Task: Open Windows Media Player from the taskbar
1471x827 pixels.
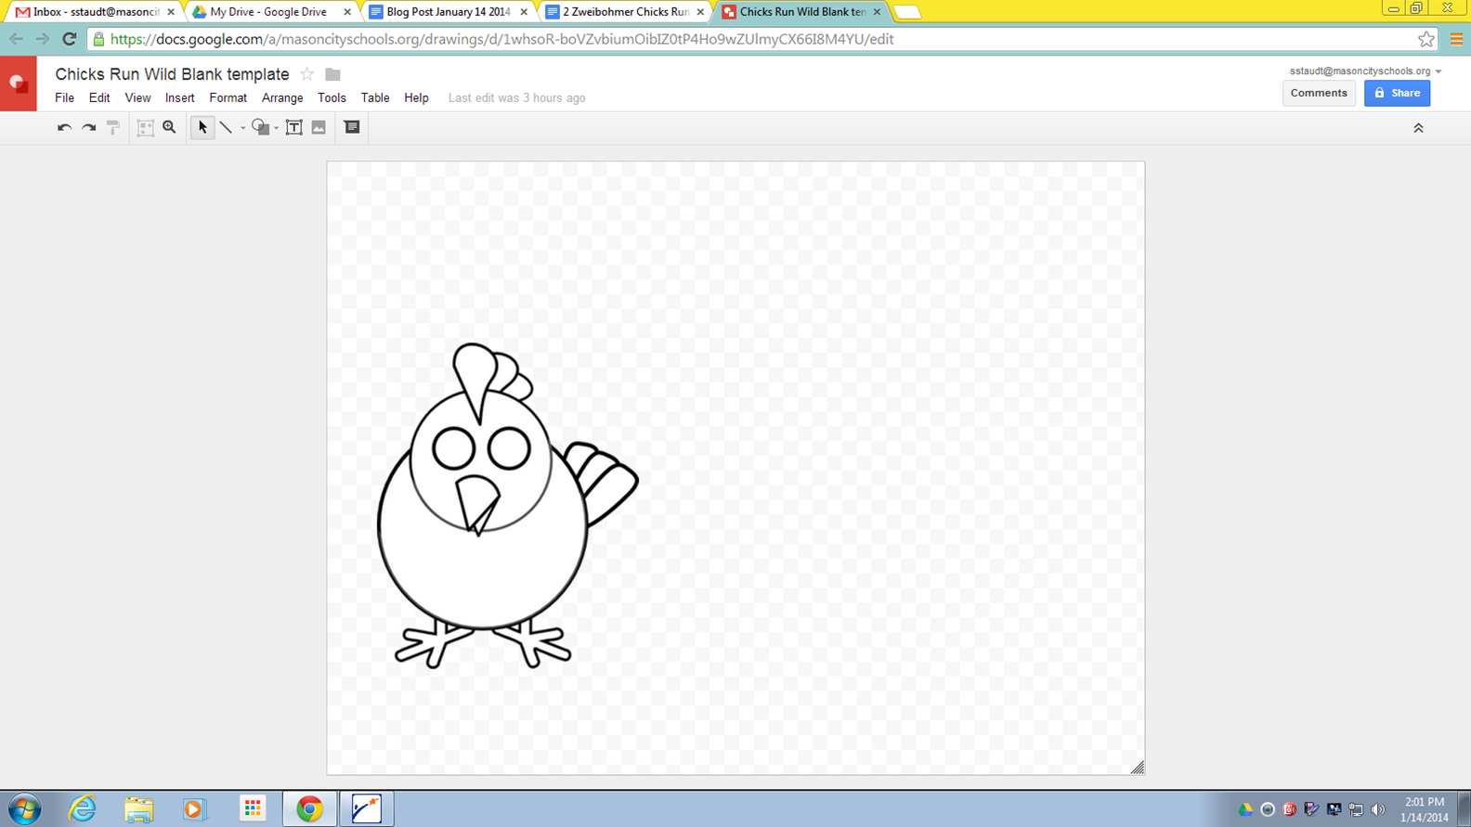Action: 194,809
